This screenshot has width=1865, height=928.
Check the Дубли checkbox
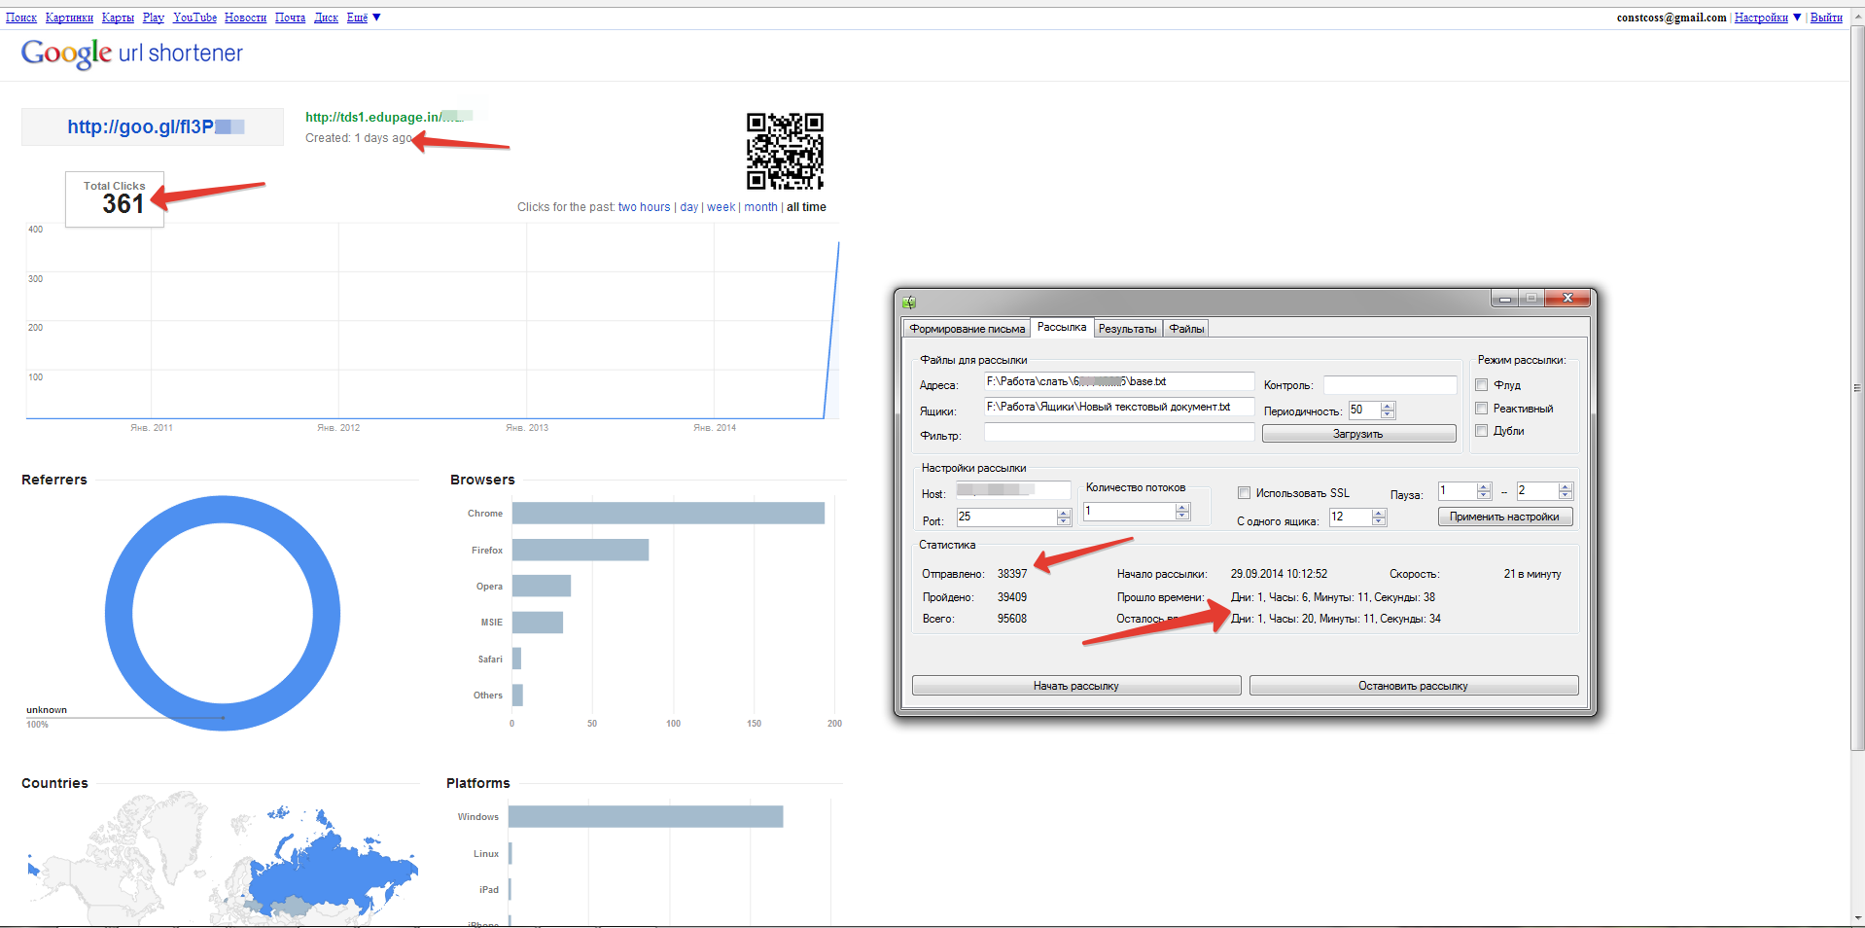pos(1482,431)
